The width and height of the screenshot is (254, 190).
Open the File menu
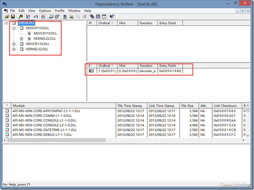point(12,11)
